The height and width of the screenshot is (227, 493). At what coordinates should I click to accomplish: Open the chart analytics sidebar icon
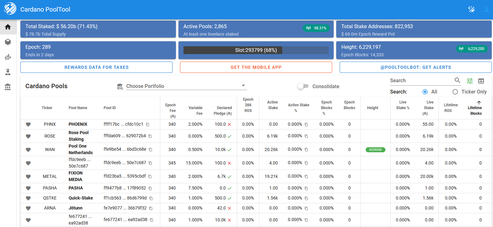[8, 57]
